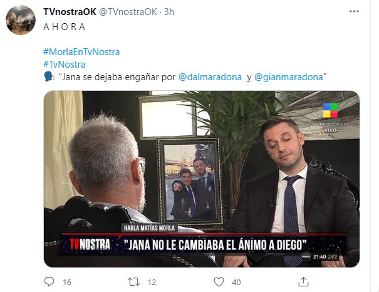The width and height of the screenshot is (379, 292).
Task: Open the three-dot more options menu
Action: tap(354, 11)
